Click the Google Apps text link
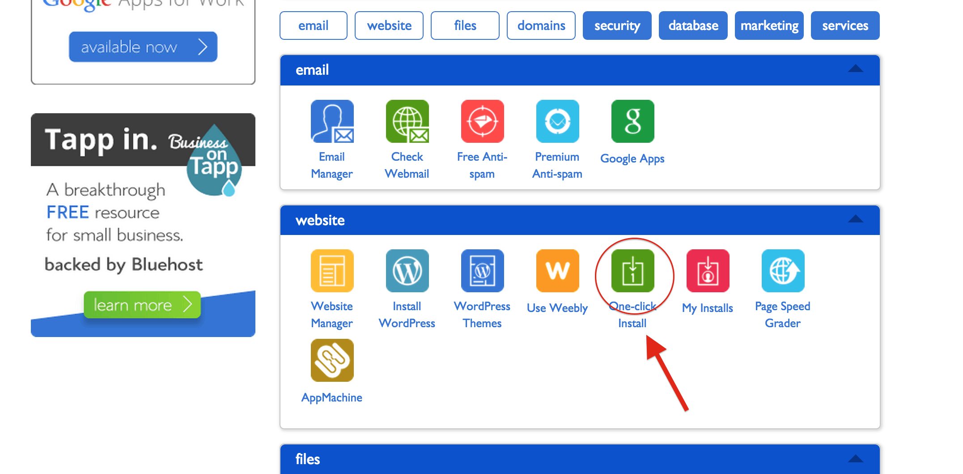Viewport: 963px width, 474px height. pos(632,158)
